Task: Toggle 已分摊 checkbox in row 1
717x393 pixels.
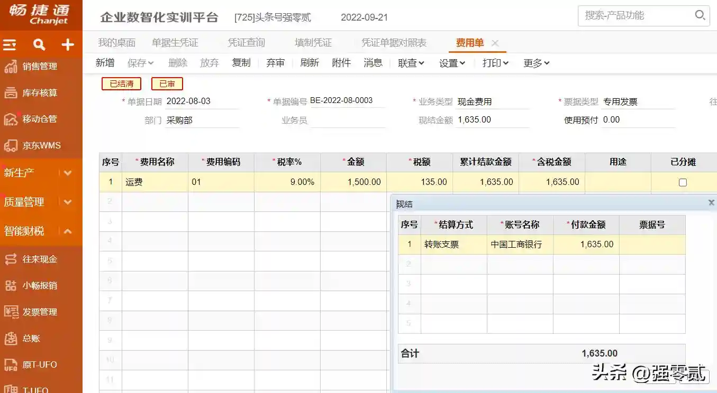Action: pos(683,182)
